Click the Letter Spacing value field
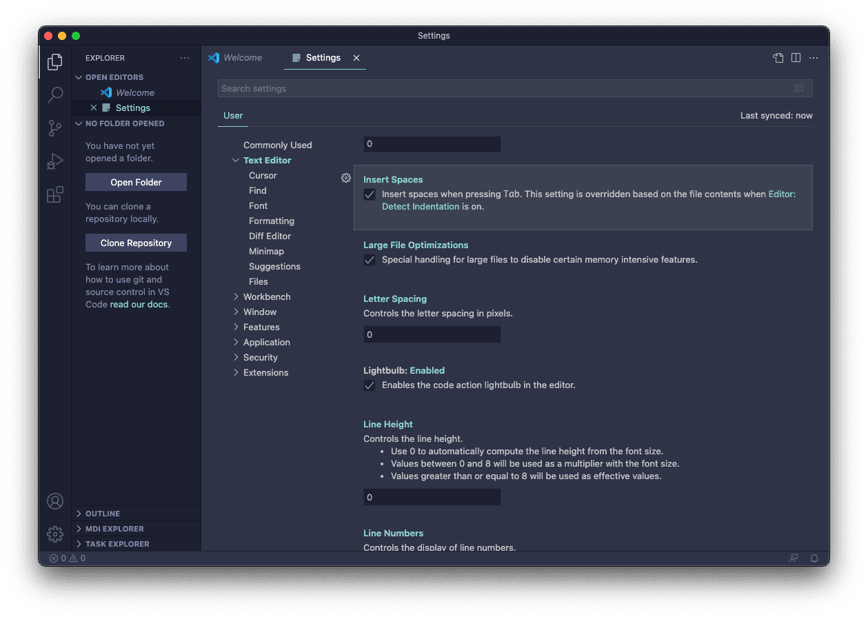Viewport: 868px width, 617px height. pos(432,334)
